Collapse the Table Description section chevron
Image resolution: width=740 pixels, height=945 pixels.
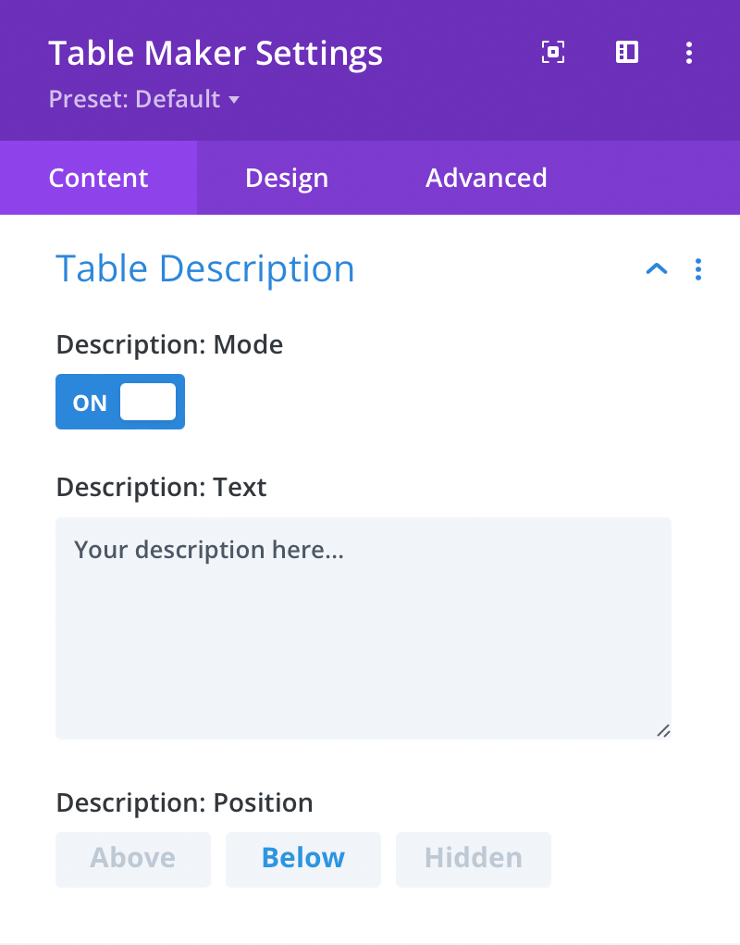[x=657, y=268]
